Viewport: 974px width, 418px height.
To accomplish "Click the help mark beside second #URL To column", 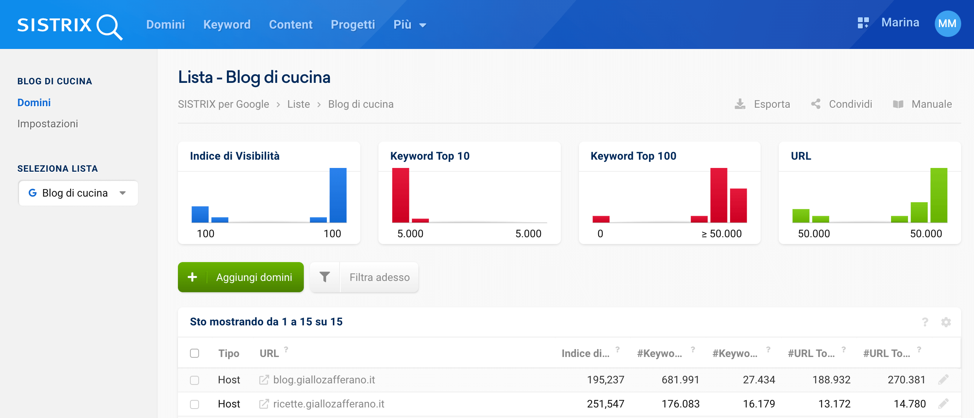I will (x=919, y=349).
